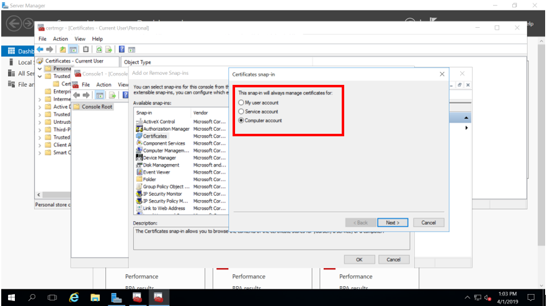Screen dimensions: 547x306
Task: Select Link to Web Address snap-in
Action: pyautogui.click(x=161, y=208)
